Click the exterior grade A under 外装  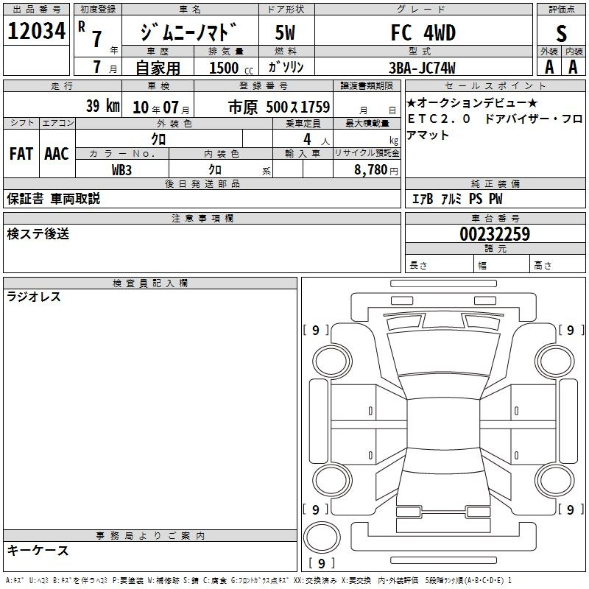549,66
